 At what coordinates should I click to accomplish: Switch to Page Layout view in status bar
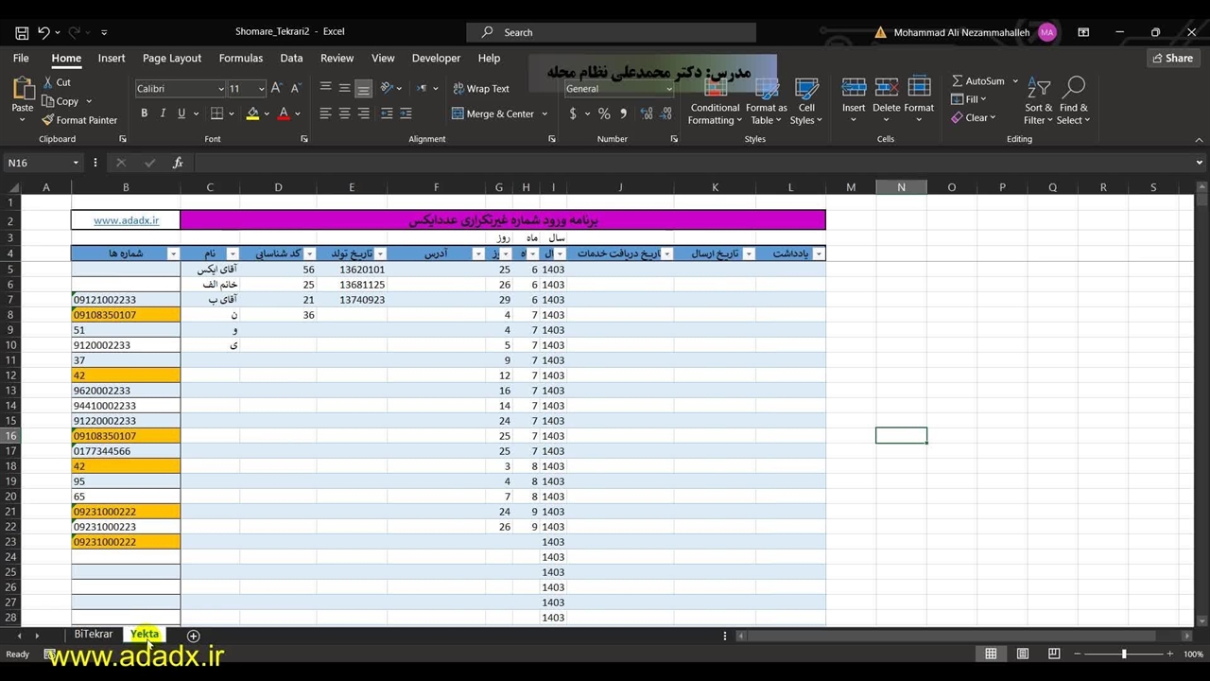pos(1022,654)
